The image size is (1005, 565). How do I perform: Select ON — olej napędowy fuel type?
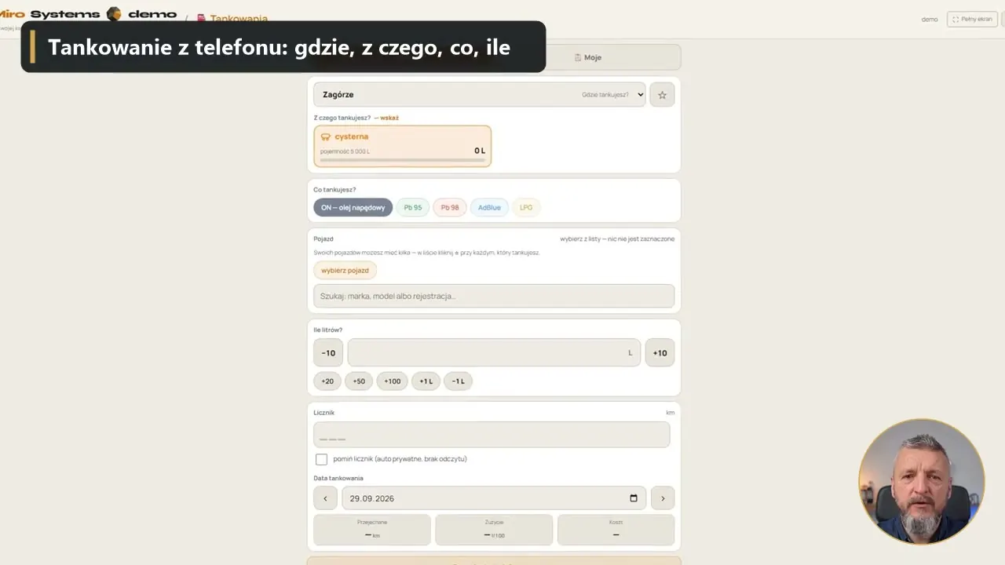pyautogui.click(x=353, y=208)
